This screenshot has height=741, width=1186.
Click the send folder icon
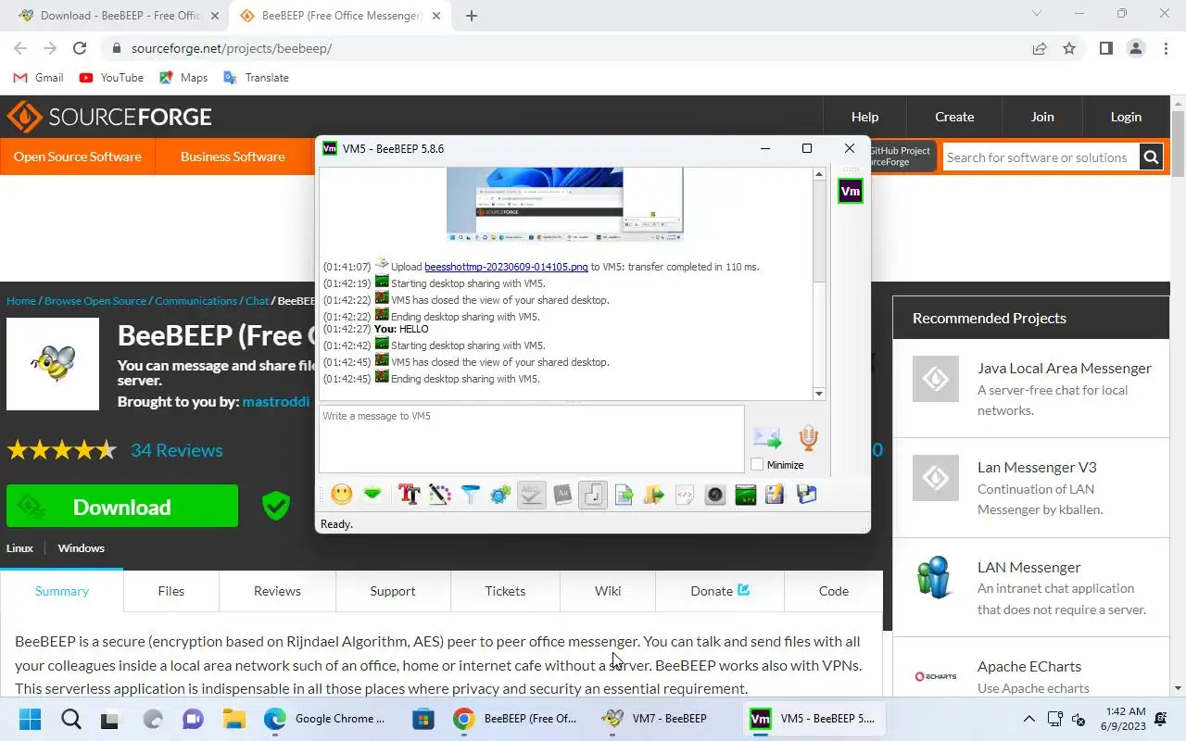pos(654,495)
